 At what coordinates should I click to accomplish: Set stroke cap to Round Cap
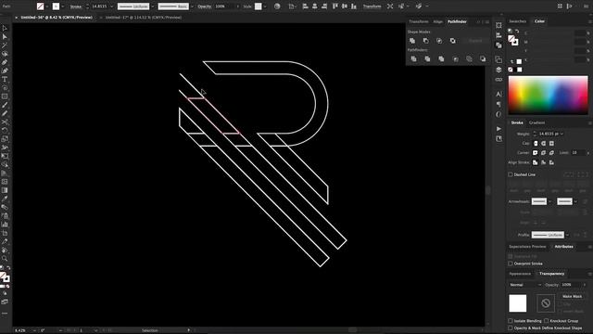[x=544, y=144]
